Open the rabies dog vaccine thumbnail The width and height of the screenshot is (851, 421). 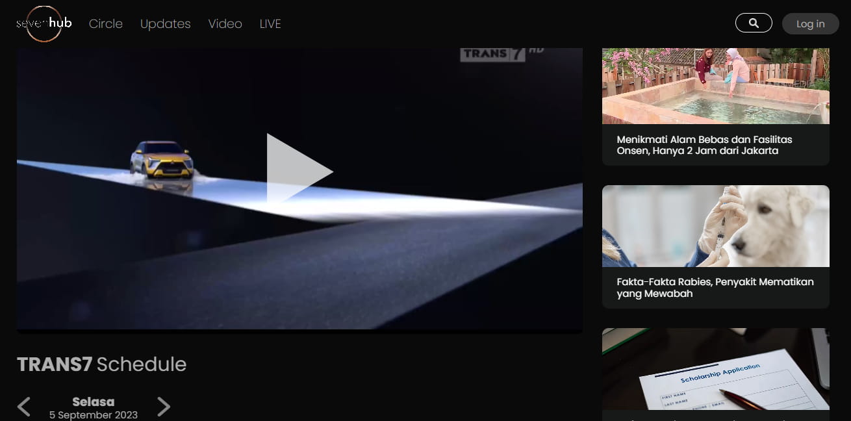716,226
